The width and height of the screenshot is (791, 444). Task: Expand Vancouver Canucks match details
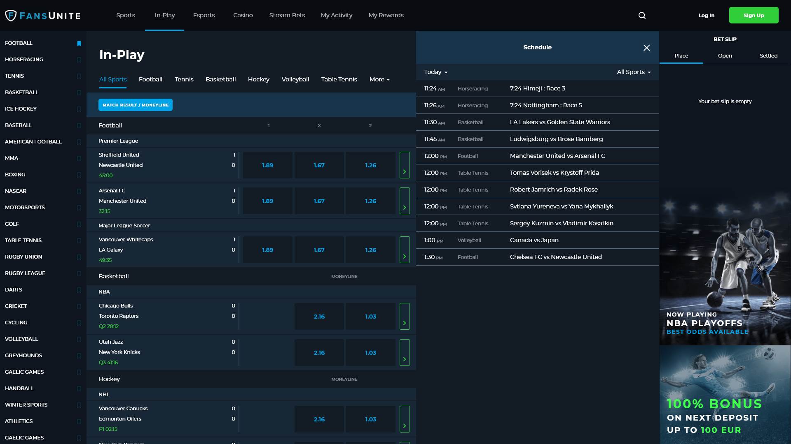404,419
